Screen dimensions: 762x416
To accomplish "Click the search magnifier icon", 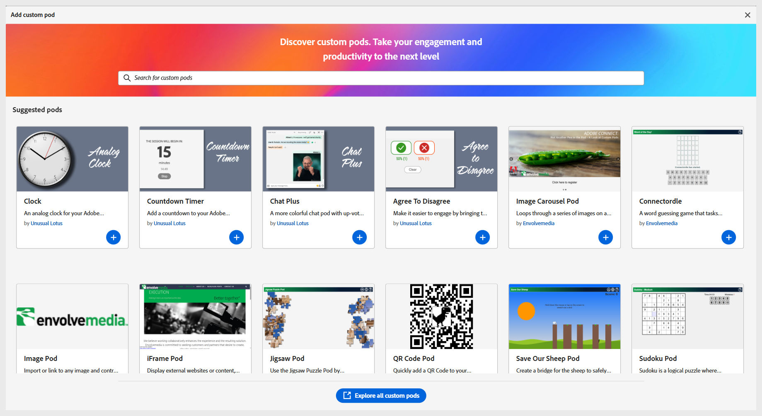I will pyautogui.click(x=127, y=78).
